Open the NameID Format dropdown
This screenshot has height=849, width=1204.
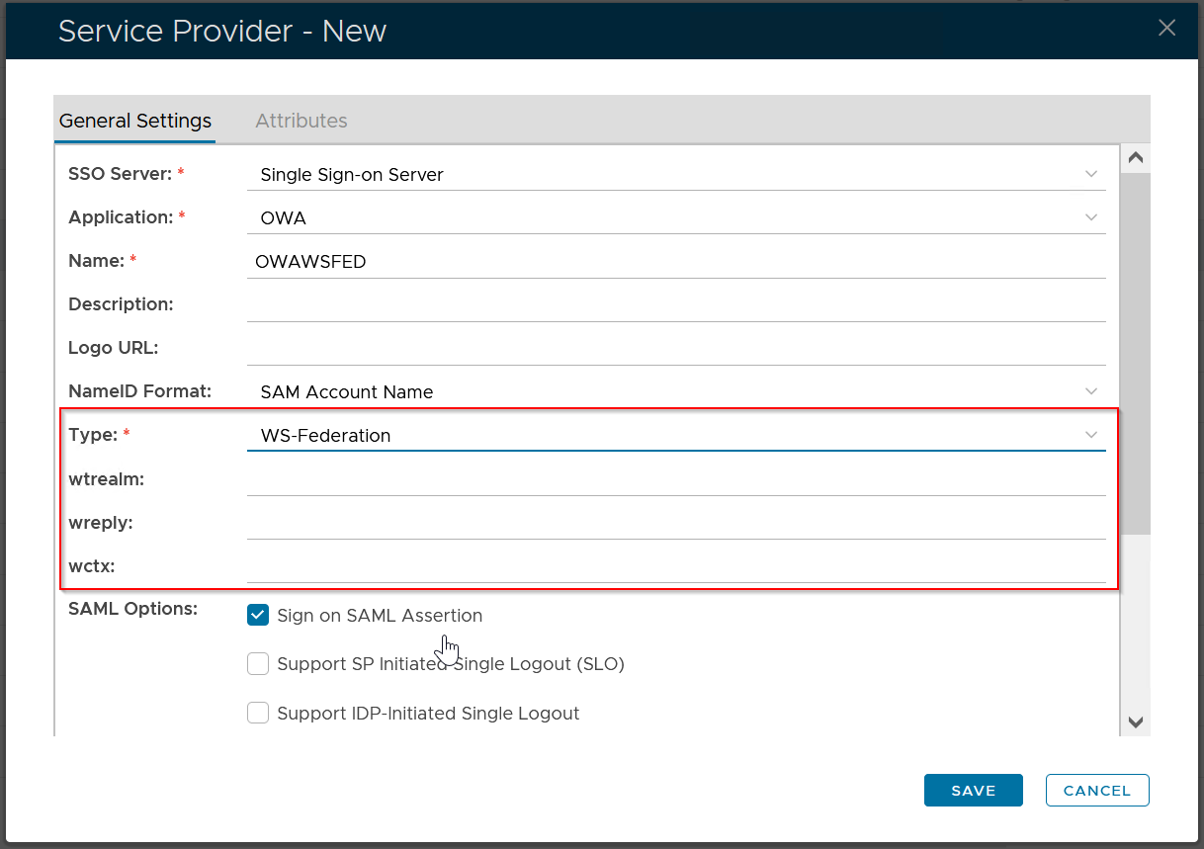click(x=675, y=392)
